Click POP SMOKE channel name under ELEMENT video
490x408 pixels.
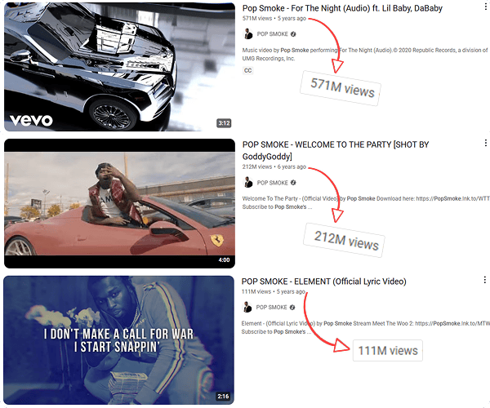271,308
